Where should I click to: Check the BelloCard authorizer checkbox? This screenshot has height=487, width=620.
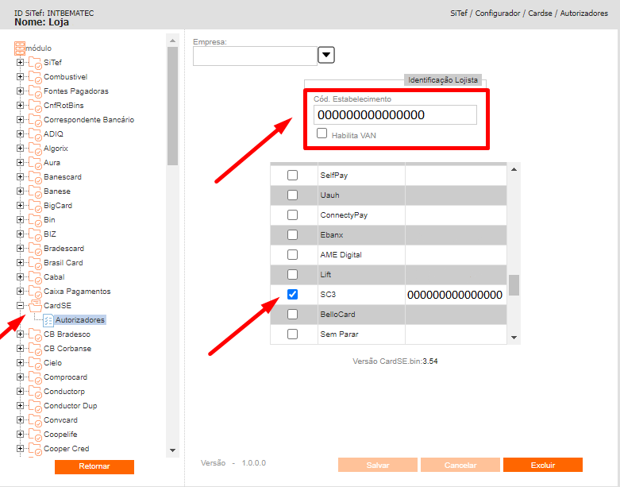(x=292, y=314)
